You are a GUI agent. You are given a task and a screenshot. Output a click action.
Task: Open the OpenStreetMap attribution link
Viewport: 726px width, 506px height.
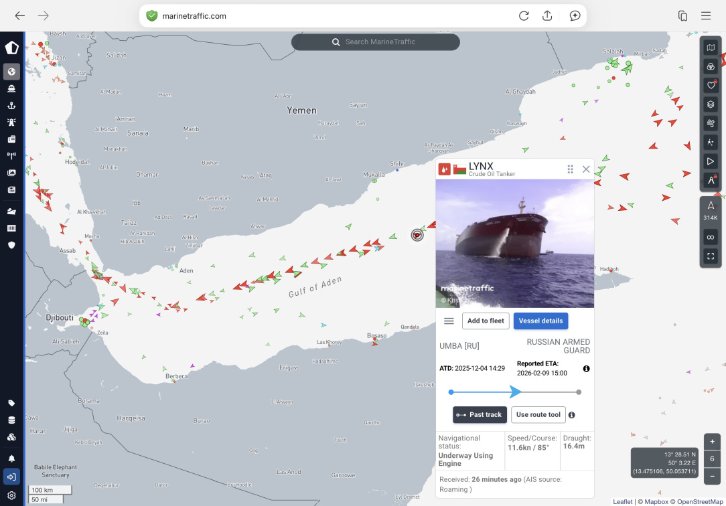pos(700,502)
